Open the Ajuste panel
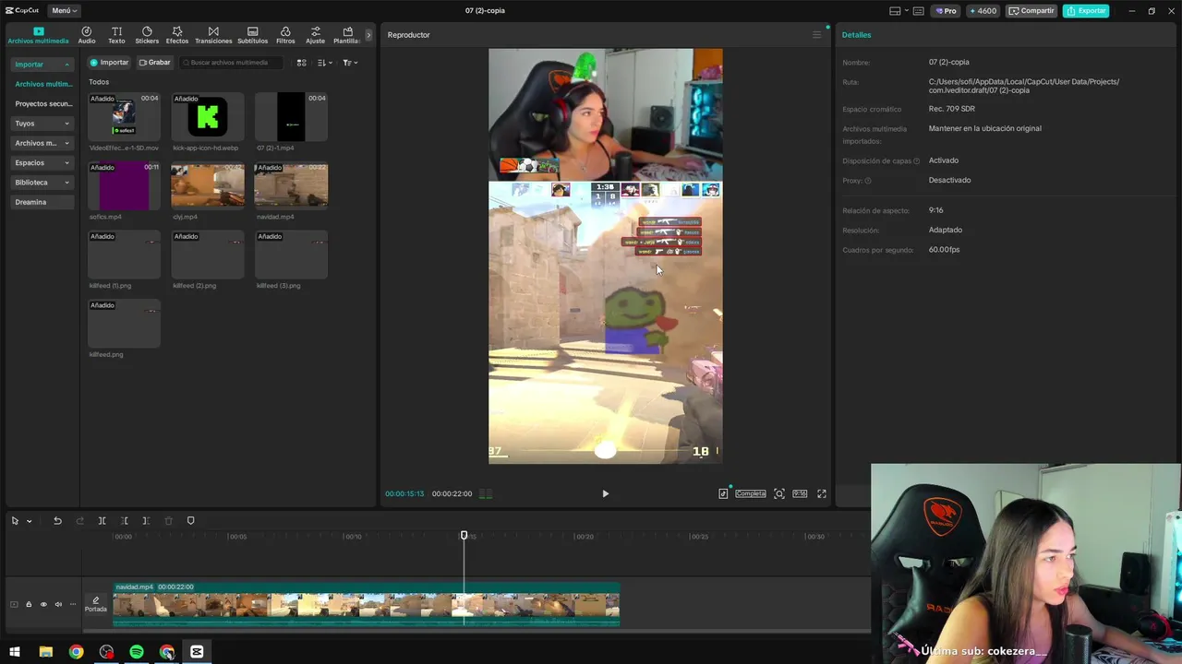1182x664 pixels. point(316,35)
